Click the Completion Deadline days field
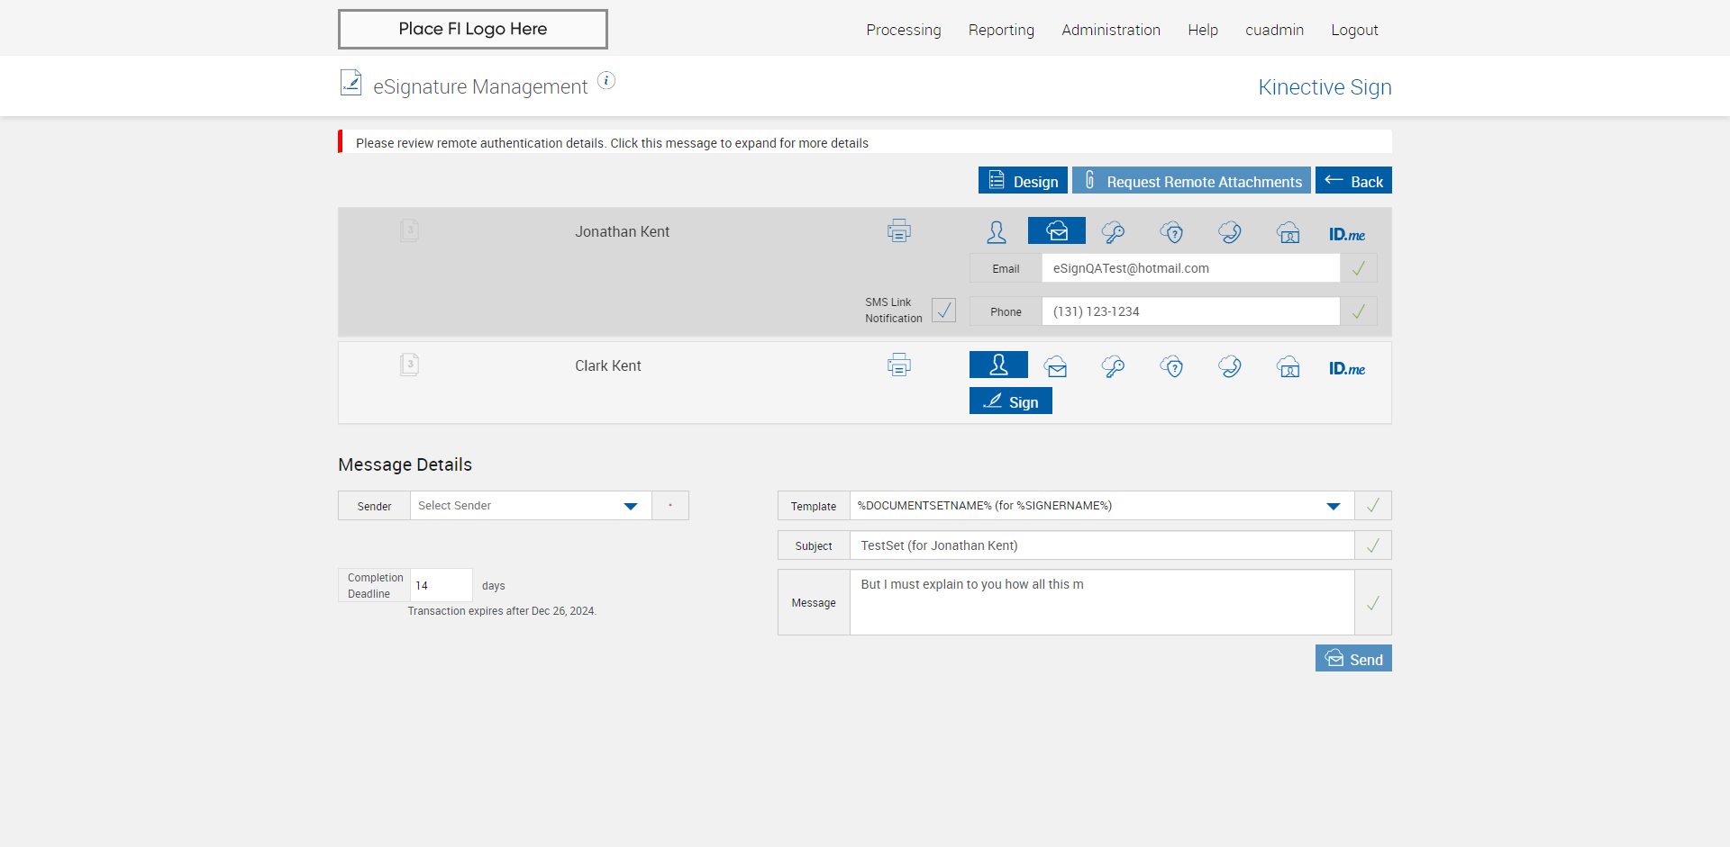The width and height of the screenshot is (1730, 847). tap(441, 585)
